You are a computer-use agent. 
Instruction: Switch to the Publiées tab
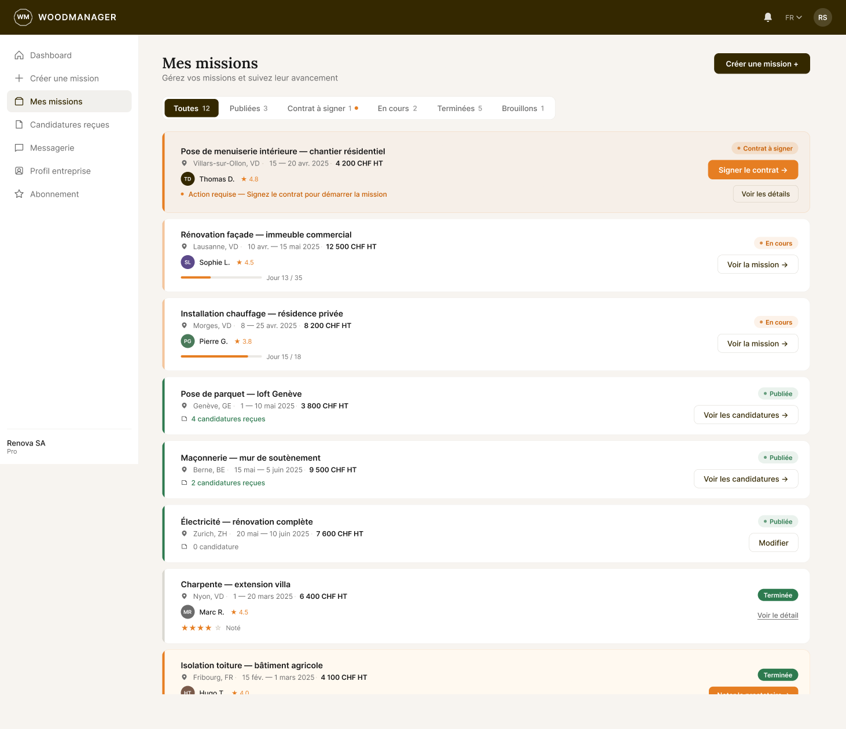coord(248,108)
